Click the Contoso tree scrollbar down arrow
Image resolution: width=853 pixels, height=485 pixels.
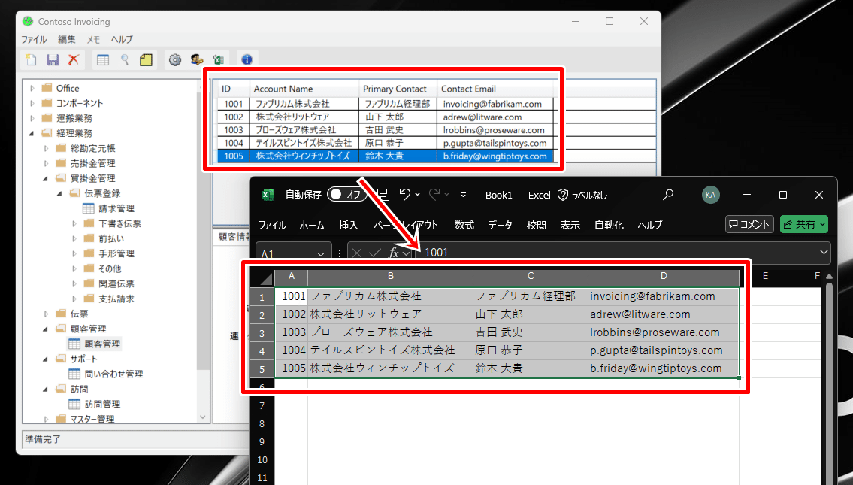pos(203,417)
